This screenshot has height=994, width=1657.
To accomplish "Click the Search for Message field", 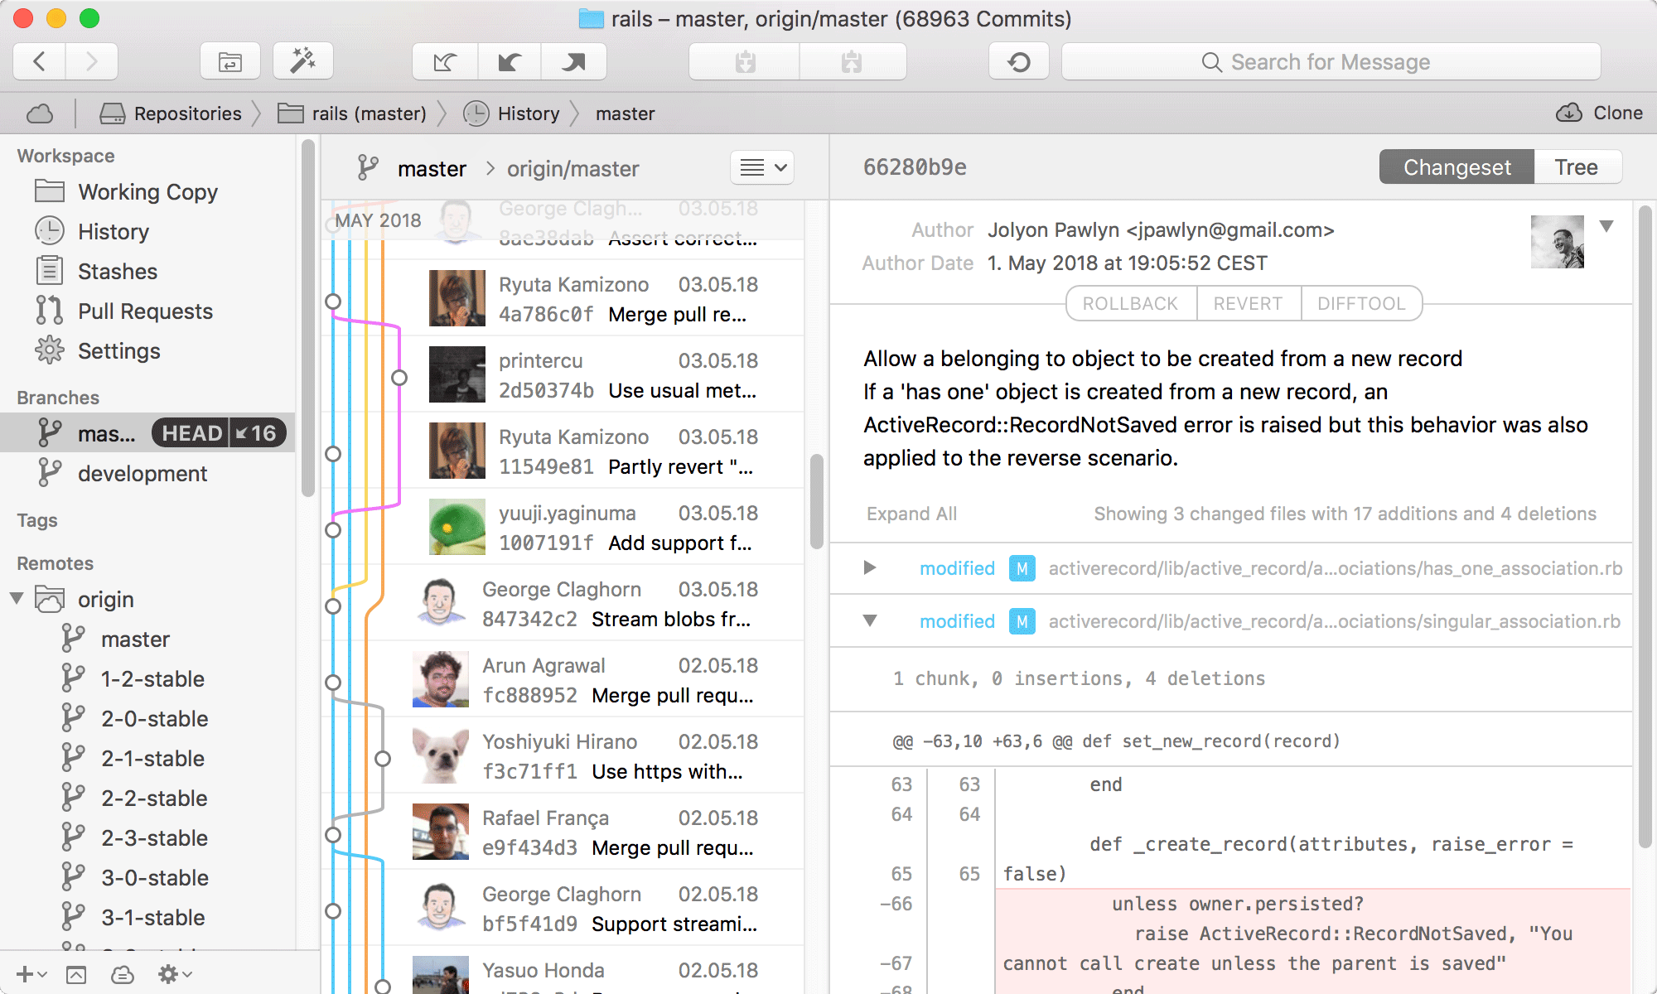I will (1330, 62).
